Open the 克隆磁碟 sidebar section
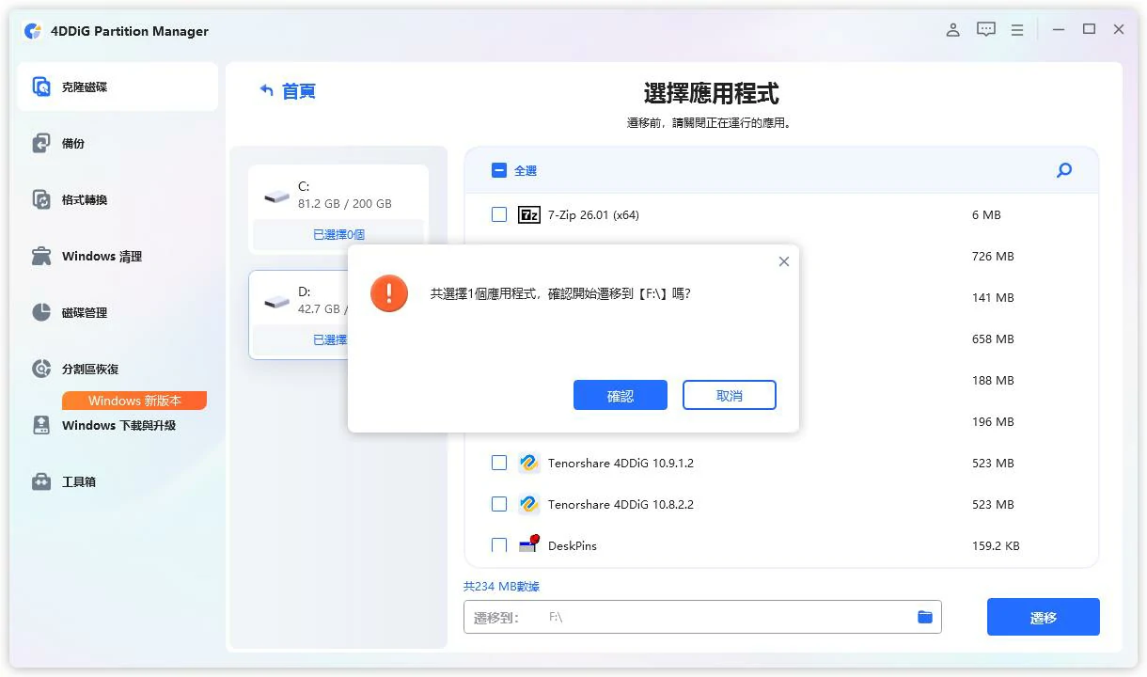The width and height of the screenshot is (1147, 677). (x=118, y=87)
